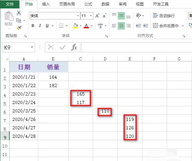Click the Cut scissors icon
192x161 pixels.
coord(19,13)
